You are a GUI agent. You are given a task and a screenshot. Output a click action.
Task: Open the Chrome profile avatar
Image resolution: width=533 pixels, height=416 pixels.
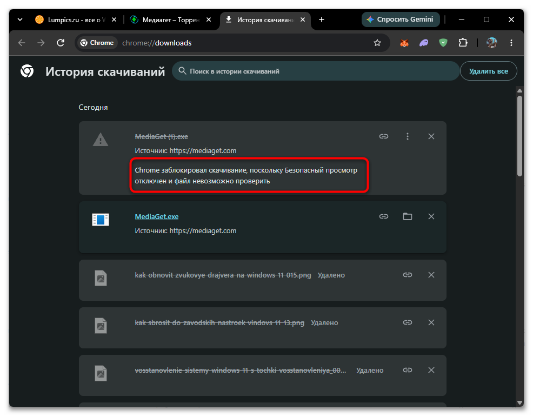(492, 43)
